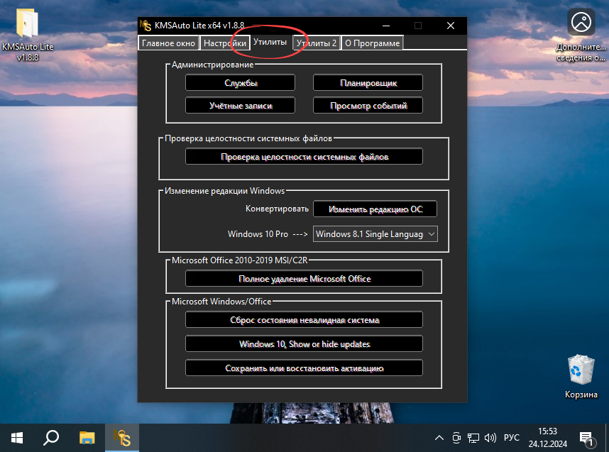609x452 pixels.
Task: Open File Explorer from the taskbar
Action: pyautogui.click(x=87, y=437)
